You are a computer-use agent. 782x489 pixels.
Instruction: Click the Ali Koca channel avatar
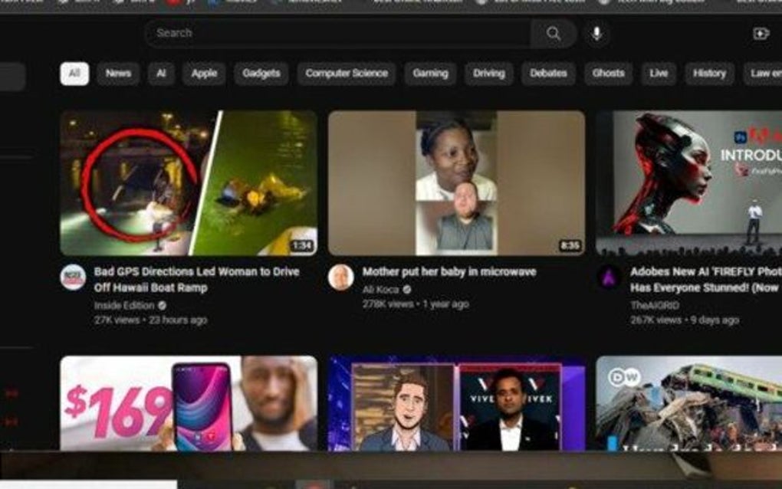[340, 277]
